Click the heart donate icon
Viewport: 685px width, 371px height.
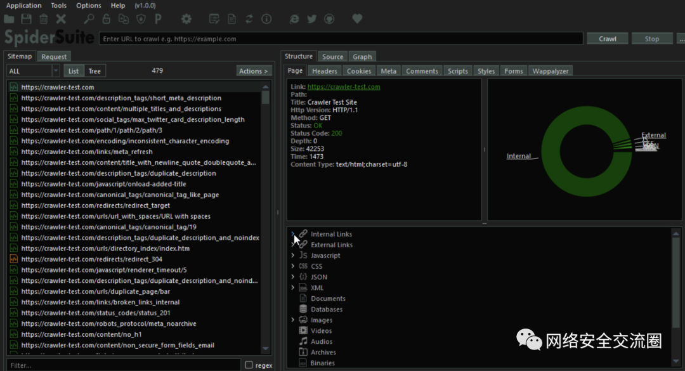click(x=357, y=19)
